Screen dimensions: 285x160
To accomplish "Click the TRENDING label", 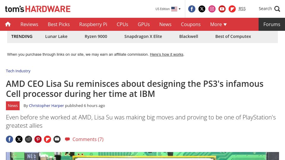I will 22,36.
